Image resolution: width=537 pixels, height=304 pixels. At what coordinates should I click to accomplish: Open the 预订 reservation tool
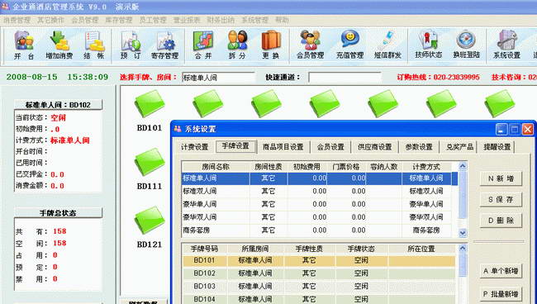(131, 45)
